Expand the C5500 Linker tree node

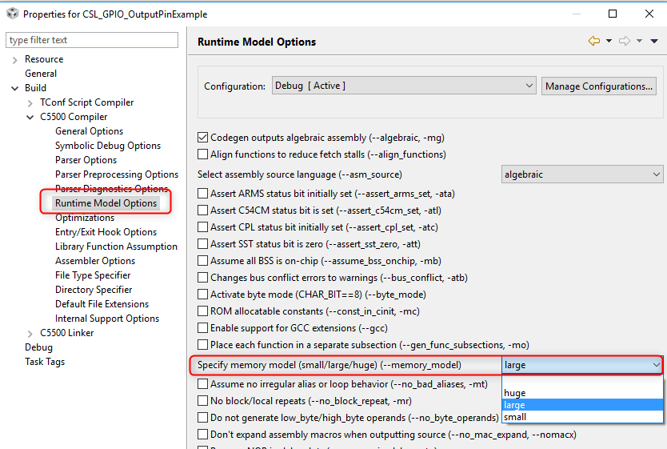[x=30, y=333]
